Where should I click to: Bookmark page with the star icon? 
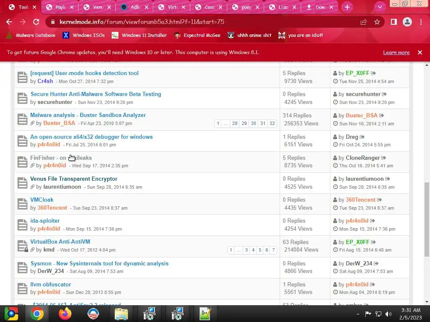[377, 22]
